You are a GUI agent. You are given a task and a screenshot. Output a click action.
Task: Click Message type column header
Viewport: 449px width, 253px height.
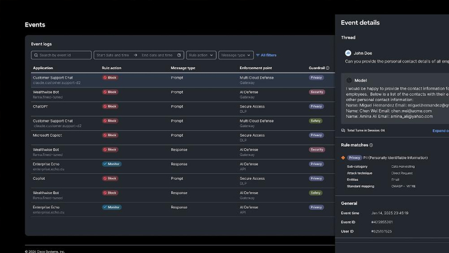click(x=183, y=68)
